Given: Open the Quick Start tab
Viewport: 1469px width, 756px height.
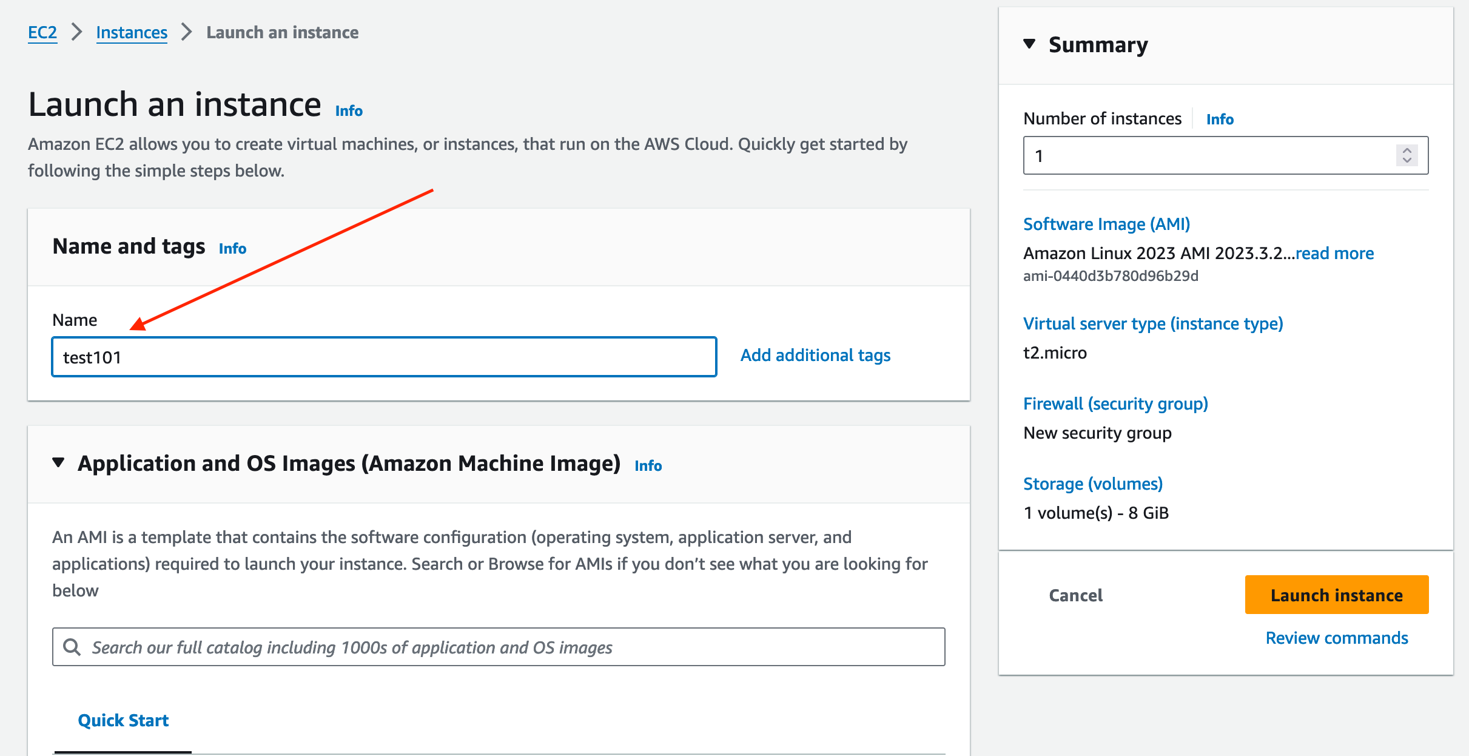Looking at the screenshot, I should pos(123,720).
